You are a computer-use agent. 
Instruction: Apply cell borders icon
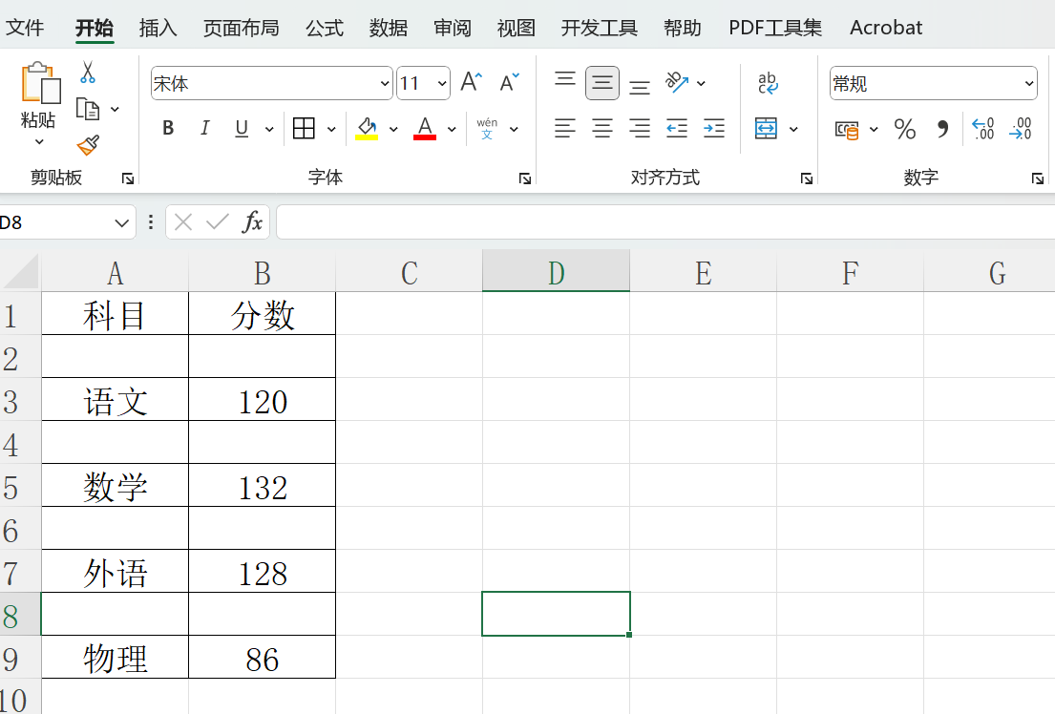point(304,129)
